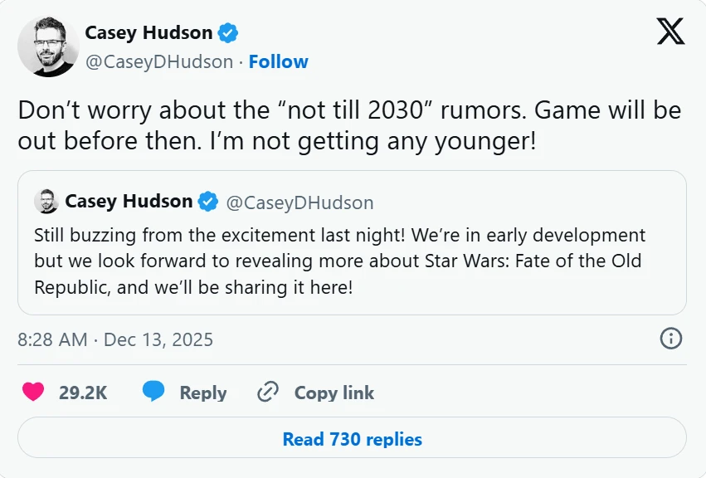Open Casey Hudson's large profile avatar
This screenshot has width=706, height=478.
48,46
